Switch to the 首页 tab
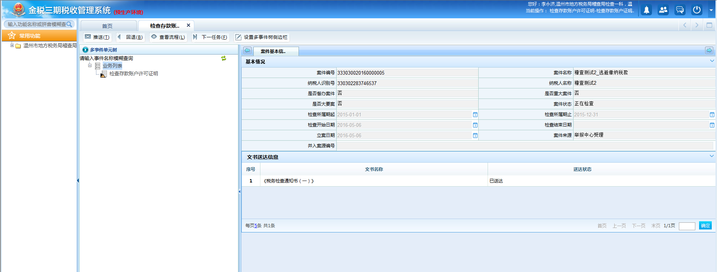This screenshot has width=717, height=272. tap(108, 26)
